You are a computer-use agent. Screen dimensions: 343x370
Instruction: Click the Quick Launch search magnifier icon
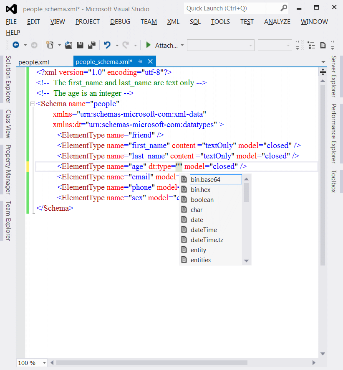pos(284,8)
